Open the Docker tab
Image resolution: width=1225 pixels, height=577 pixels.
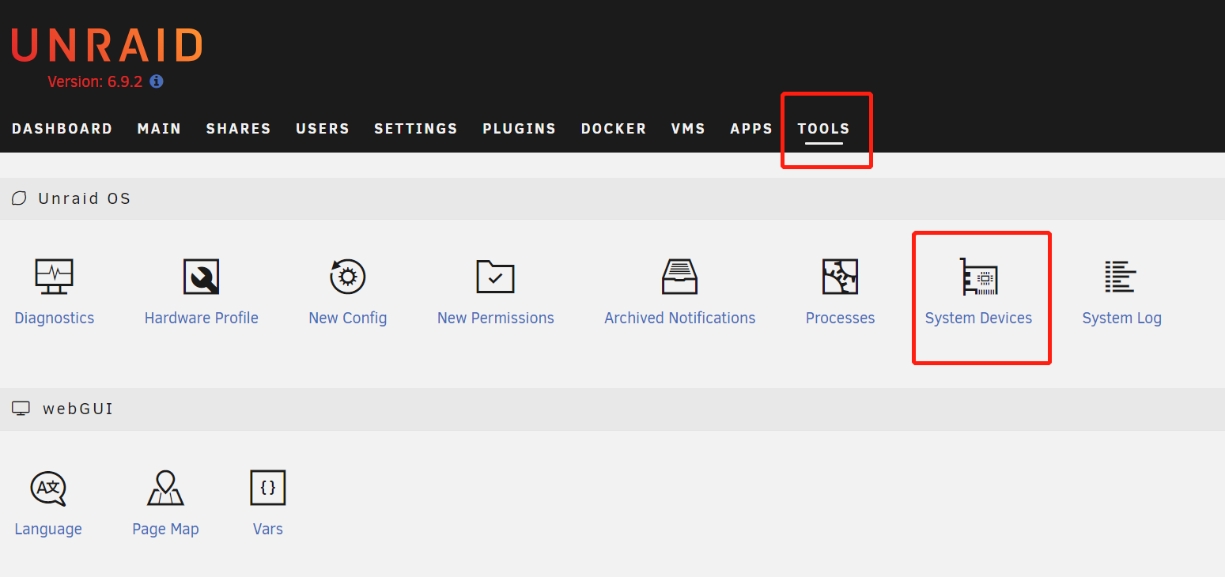[x=613, y=129]
